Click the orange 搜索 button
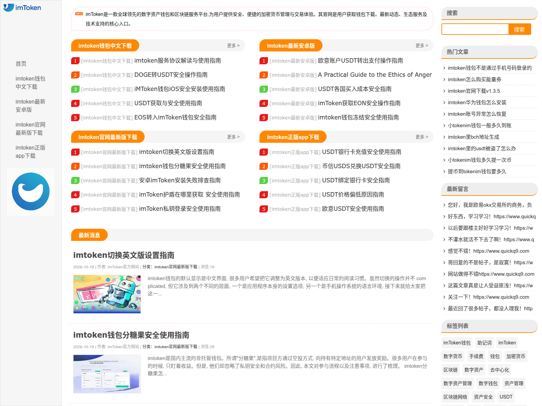This screenshot has height=406, width=542. pyautogui.click(x=519, y=29)
